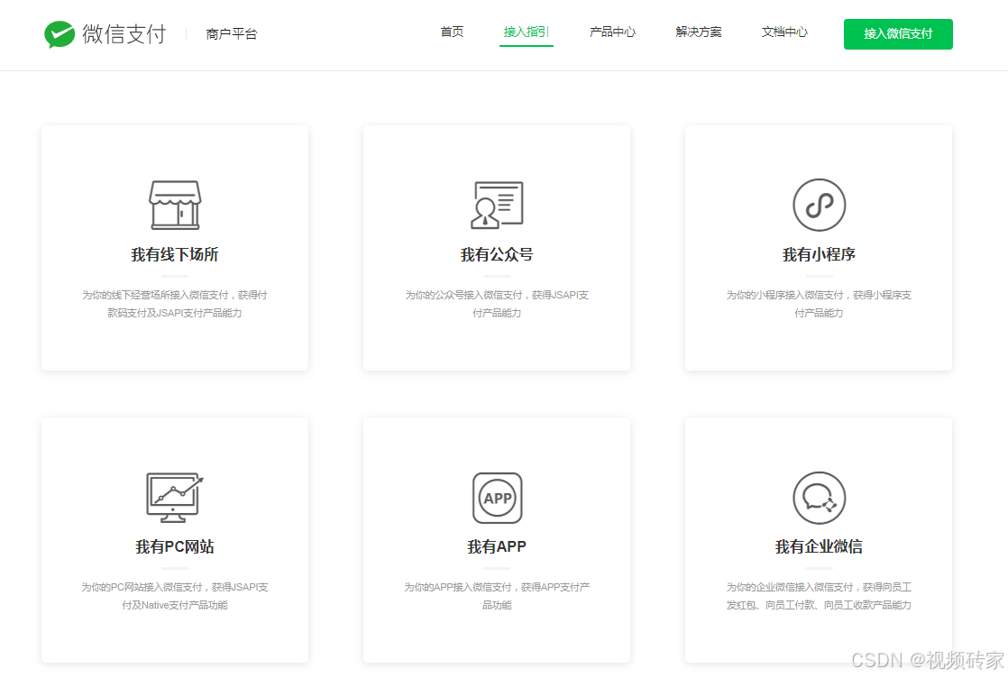
Task: Click the description mentioning Native支付产品功能
Action: pyautogui.click(x=175, y=596)
